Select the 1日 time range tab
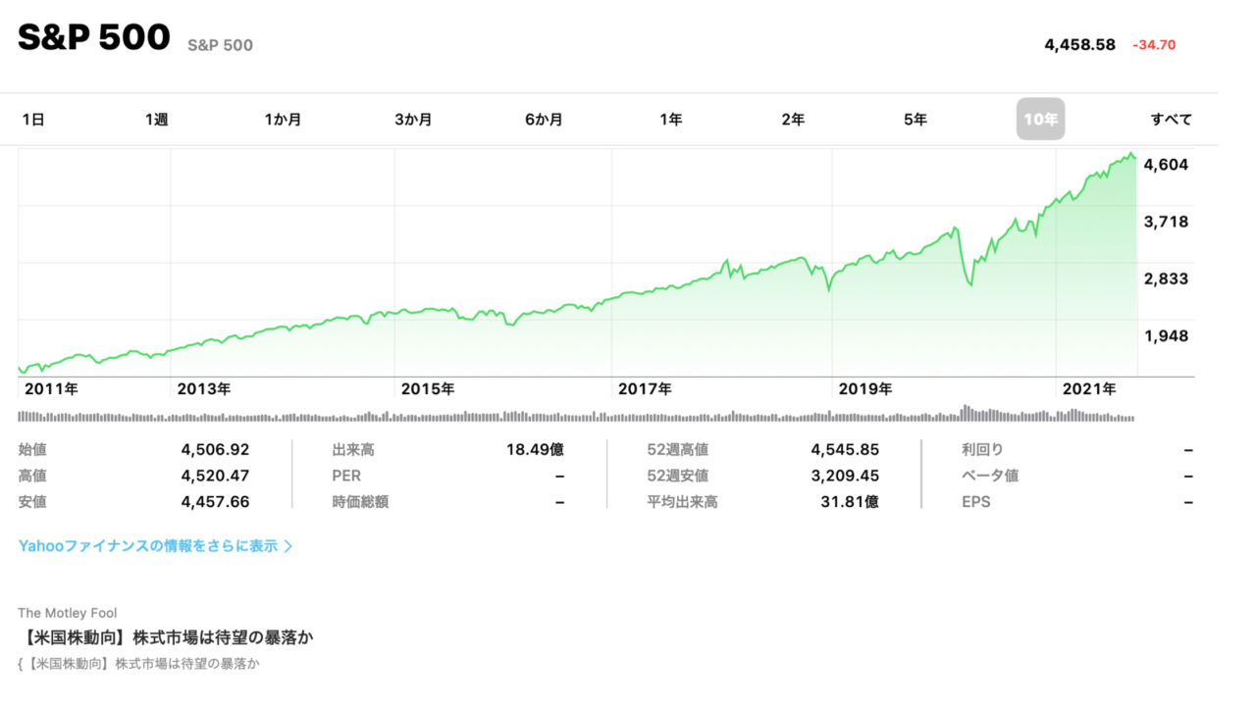This screenshot has width=1256, height=706. (x=33, y=120)
